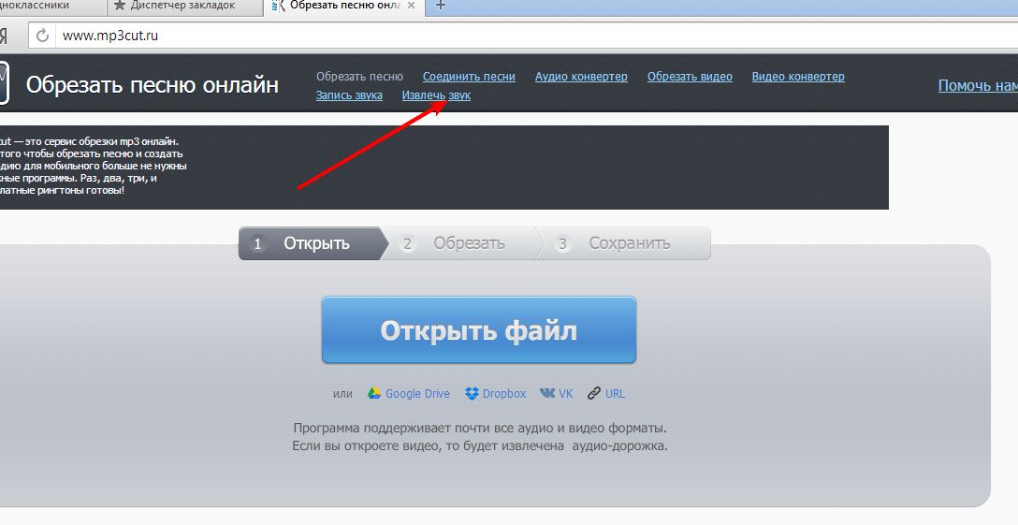Click the VK logo icon

[547, 394]
